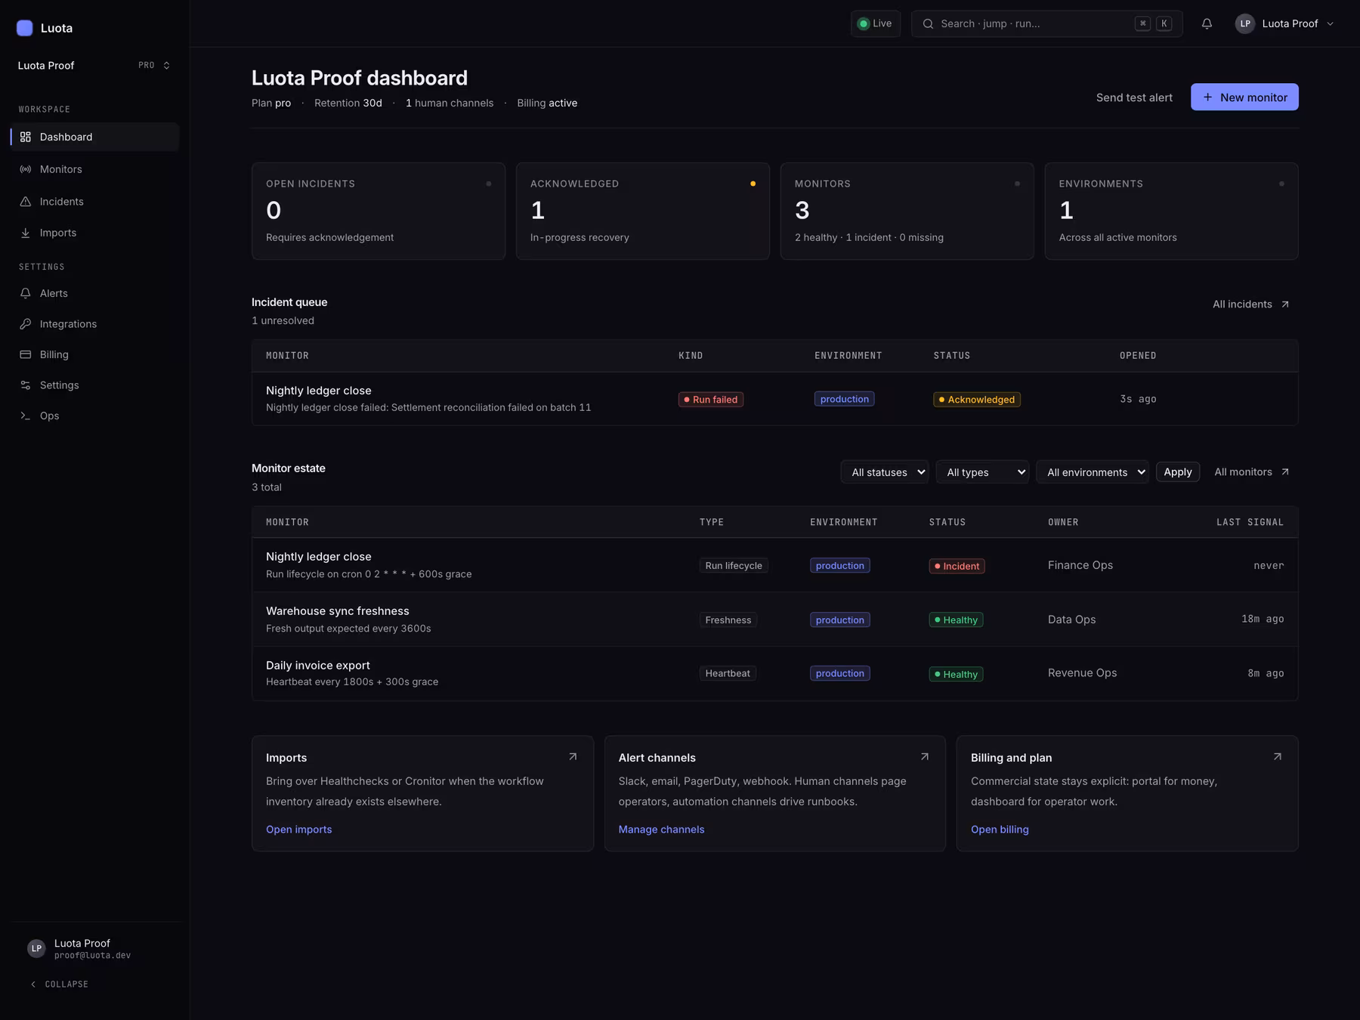1360x1020 pixels.
Task: Click the Run failed badge
Action: point(711,400)
